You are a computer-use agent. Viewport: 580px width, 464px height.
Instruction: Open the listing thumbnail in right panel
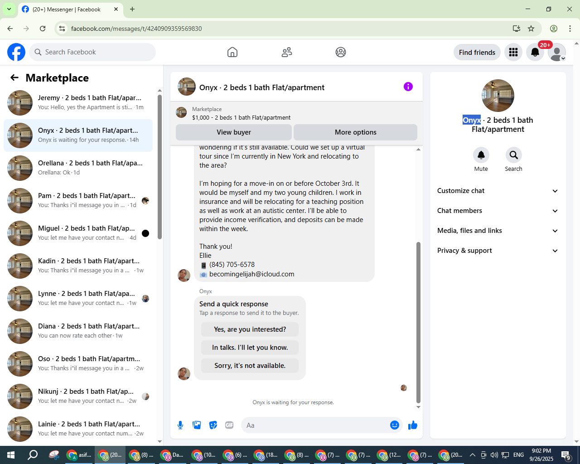click(x=498, y=96)
